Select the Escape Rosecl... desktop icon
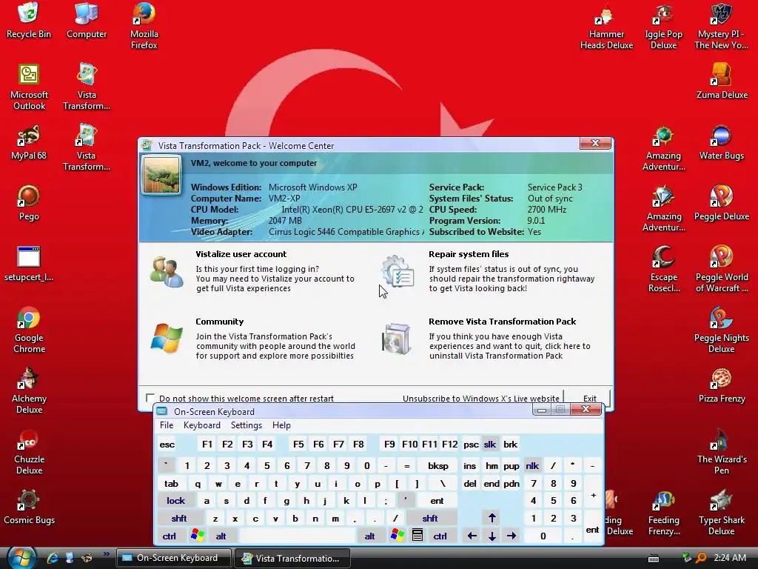The image size is (758, 569). [x=664, y=269]
